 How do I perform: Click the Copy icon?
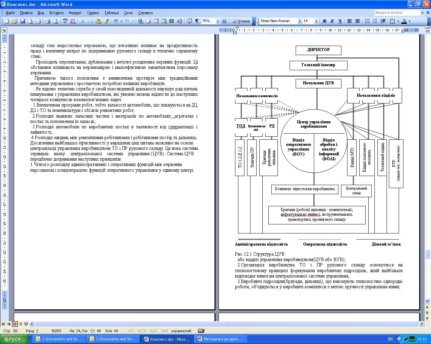tap(90, 21)
